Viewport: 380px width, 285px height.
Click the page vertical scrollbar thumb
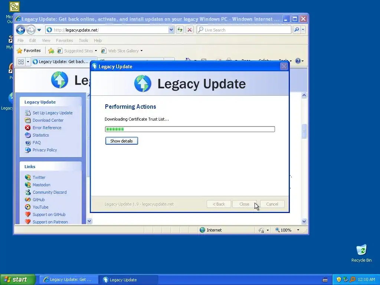[x=304, y=131]
